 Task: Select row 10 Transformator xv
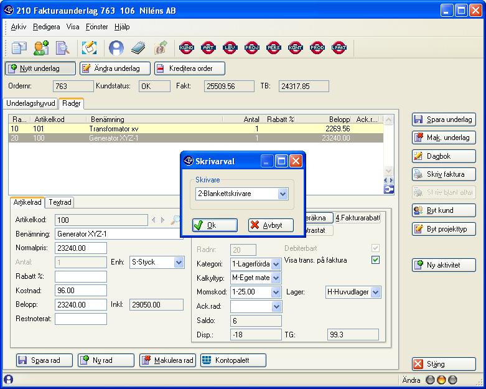[x=196, y=129]
